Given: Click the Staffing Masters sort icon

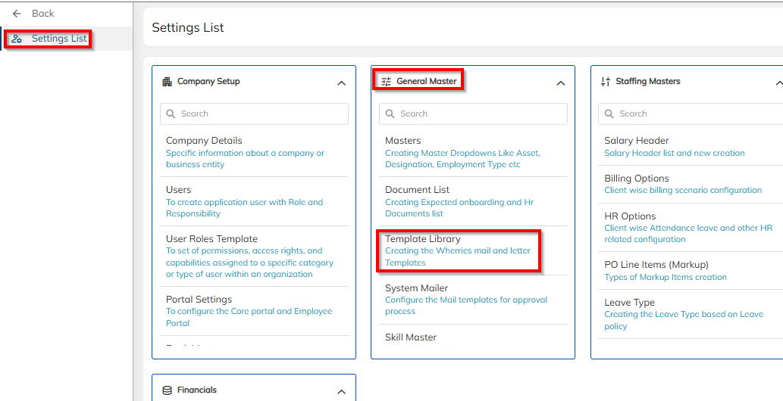Looking at the screenshot, I should pos(605,82).
